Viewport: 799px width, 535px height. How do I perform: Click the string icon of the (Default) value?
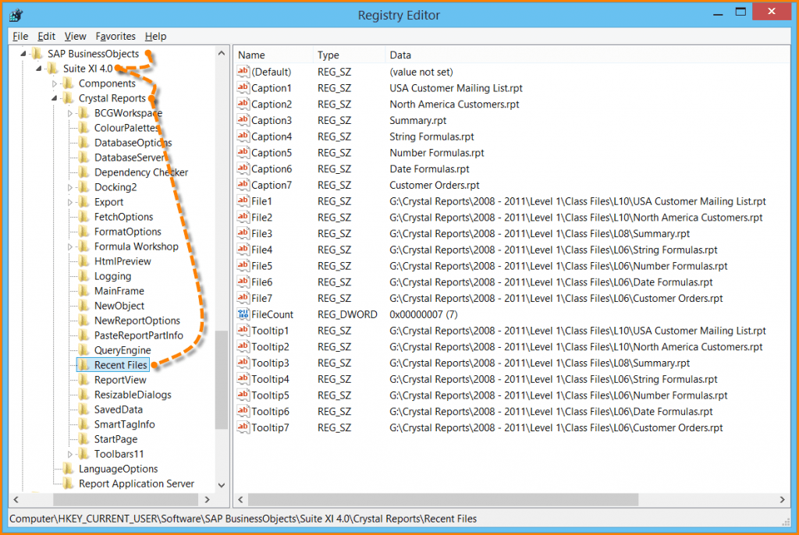(243, 71)
